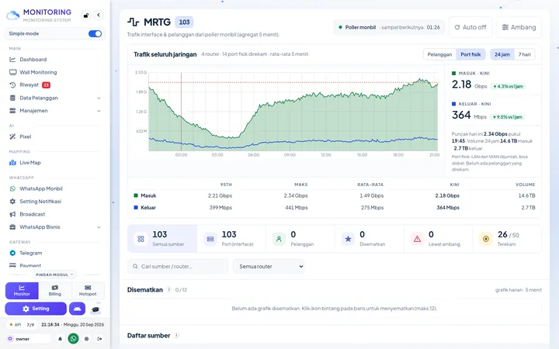Open the Dashboard chart icon
This screenshot has height=349, width=559.
pyautogui.click(x=12, y=60)
